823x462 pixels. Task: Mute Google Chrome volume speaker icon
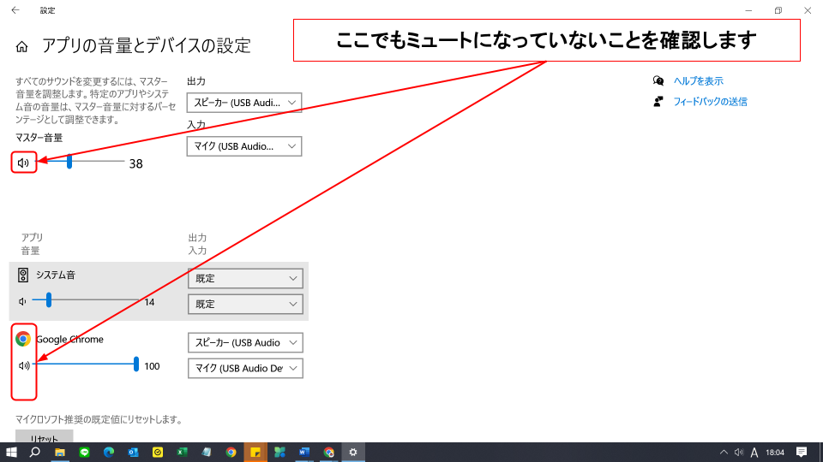(x=23, y=365)
